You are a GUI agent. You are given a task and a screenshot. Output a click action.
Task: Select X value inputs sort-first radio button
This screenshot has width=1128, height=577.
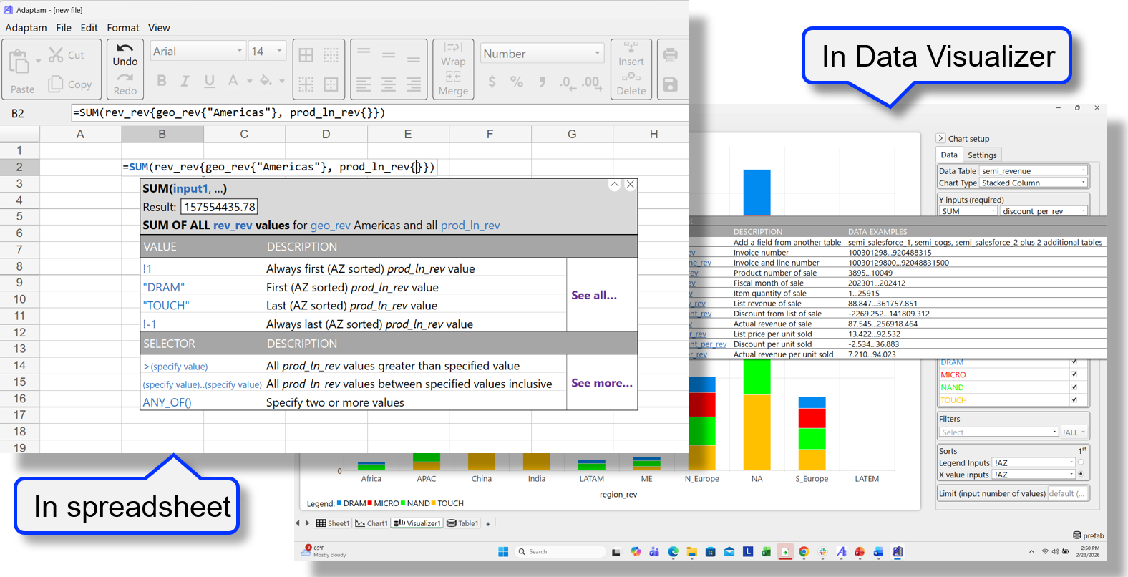pyautogui.click(x=1081, y=474)
